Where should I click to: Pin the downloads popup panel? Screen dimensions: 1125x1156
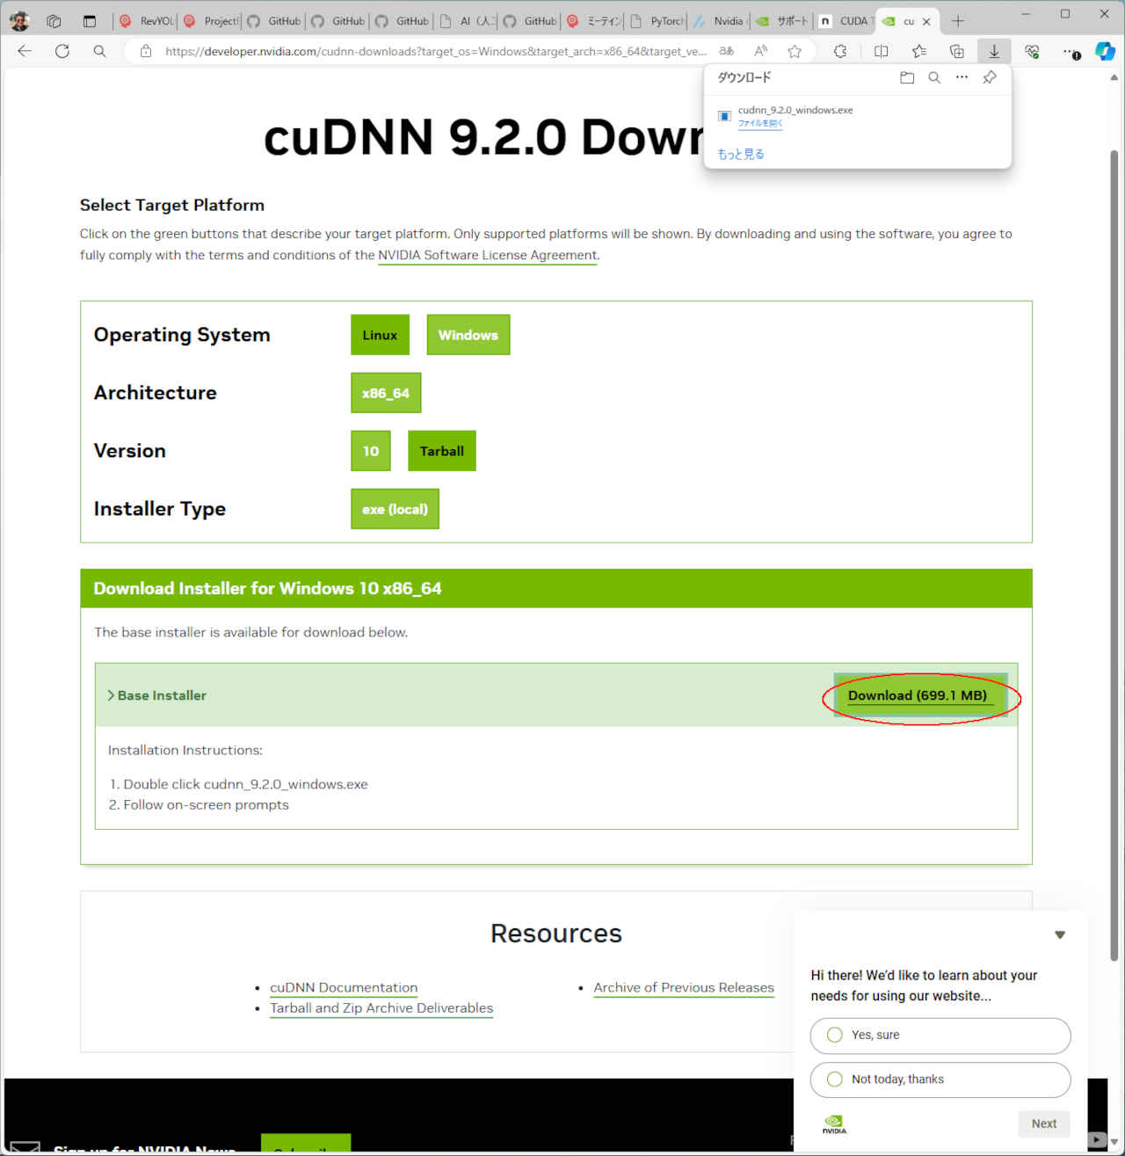[990, 77]
